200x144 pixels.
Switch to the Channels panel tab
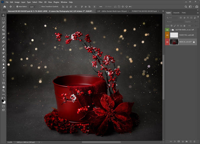tap(176, 13)
